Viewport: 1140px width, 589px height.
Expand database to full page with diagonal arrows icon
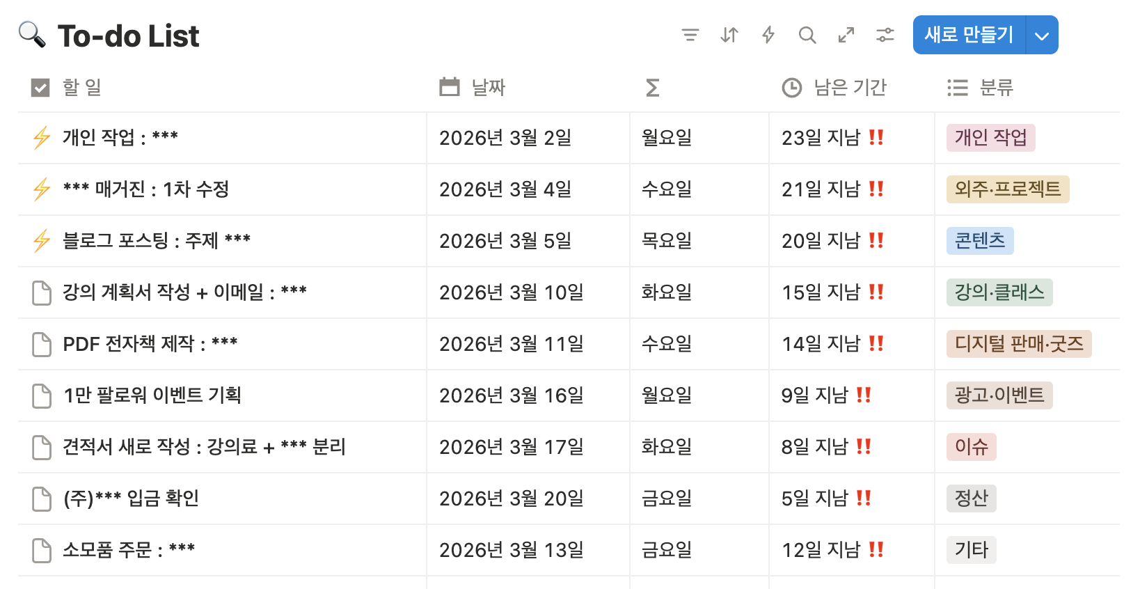click(846, 35)
